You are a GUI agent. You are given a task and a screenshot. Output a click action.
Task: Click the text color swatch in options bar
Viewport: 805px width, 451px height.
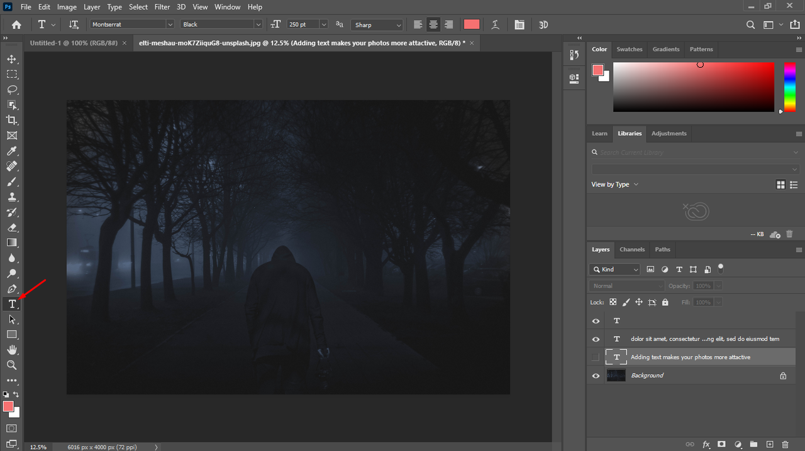click(471, 24)
